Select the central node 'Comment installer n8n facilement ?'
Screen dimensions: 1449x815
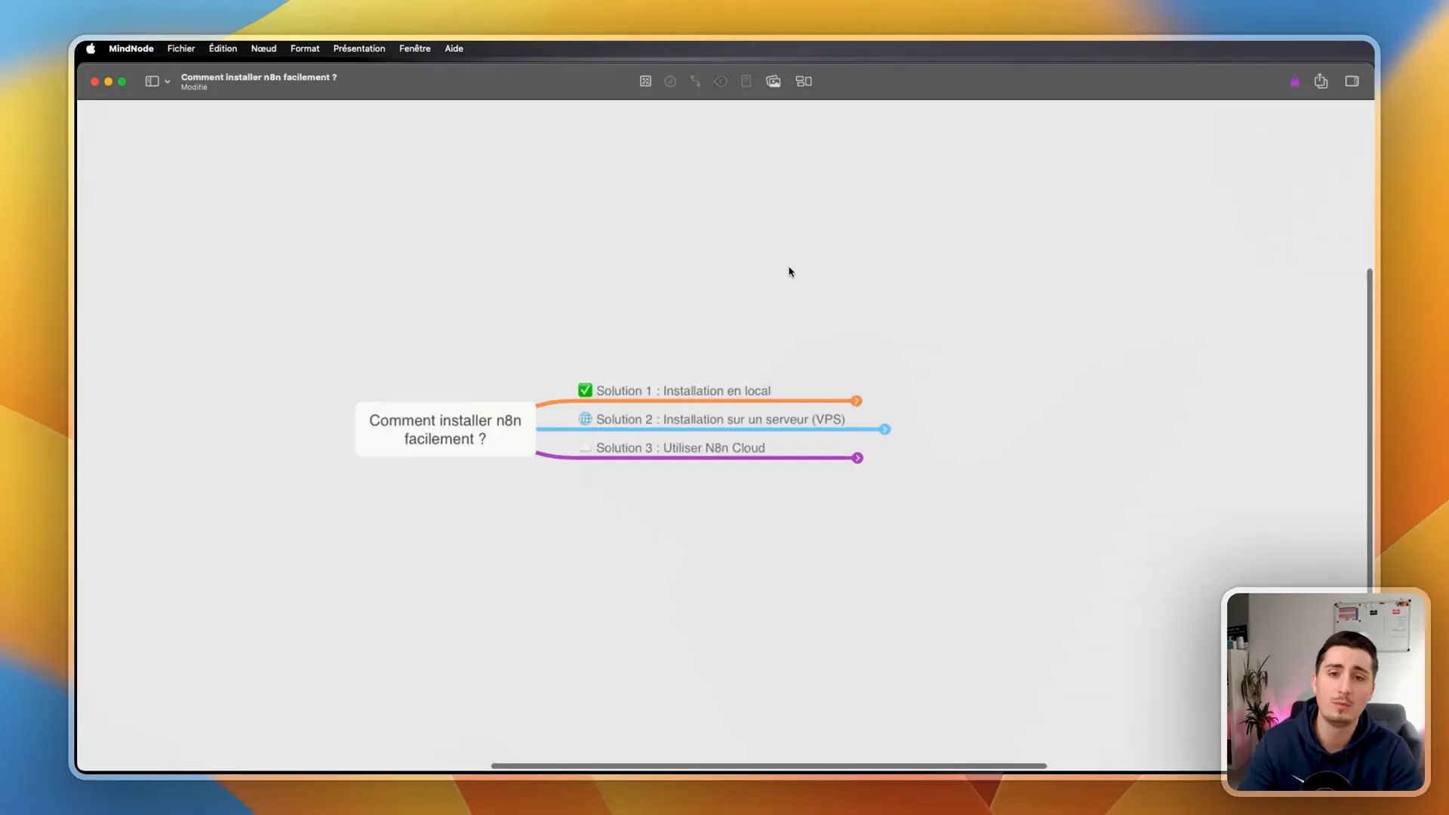point(445,429)
